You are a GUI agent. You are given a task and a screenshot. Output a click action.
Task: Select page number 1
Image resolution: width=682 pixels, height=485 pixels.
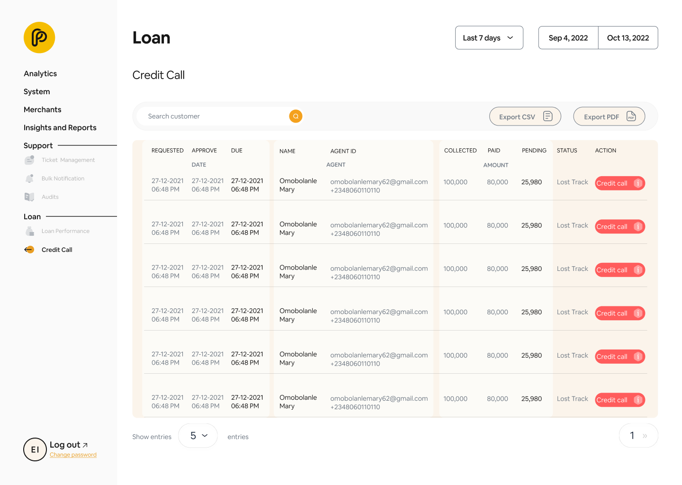pos(632,436)
